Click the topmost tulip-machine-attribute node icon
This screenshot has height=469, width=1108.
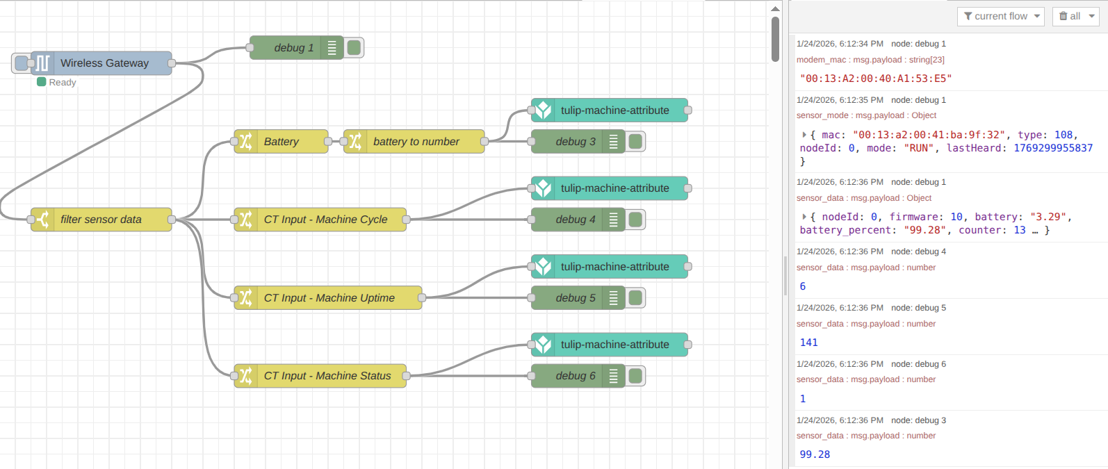pos(543,110)
